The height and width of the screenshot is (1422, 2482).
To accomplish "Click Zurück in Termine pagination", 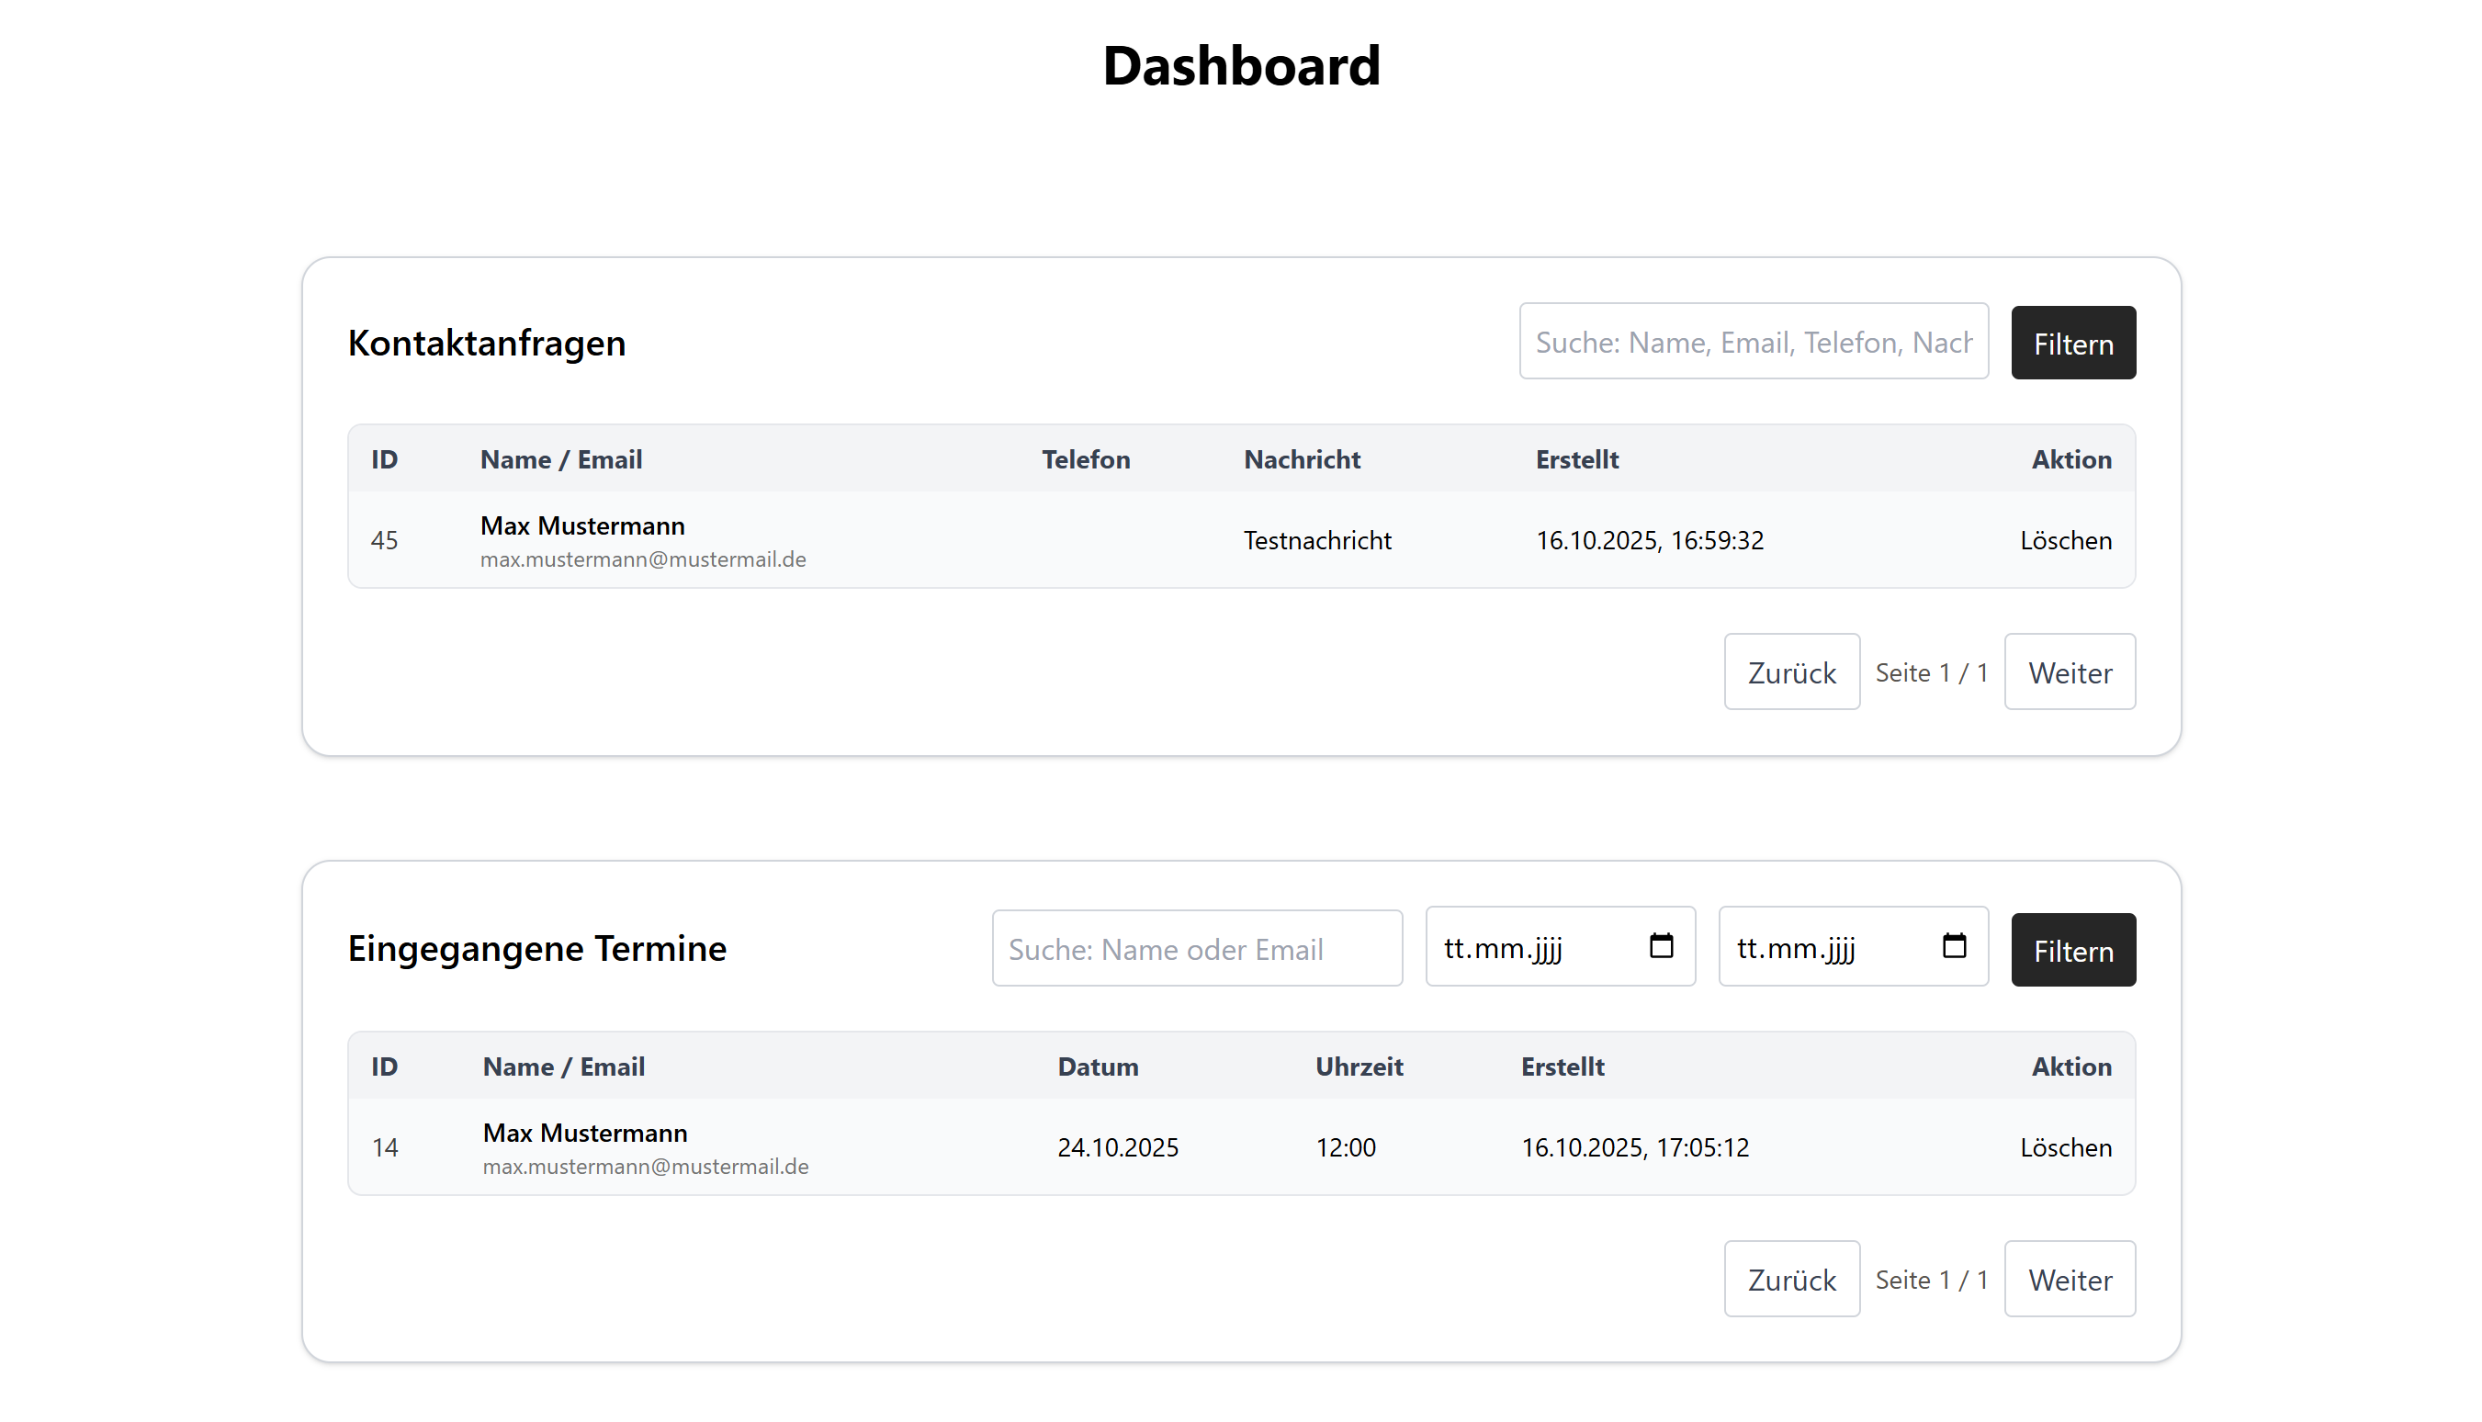I will click(1790, 1280).
